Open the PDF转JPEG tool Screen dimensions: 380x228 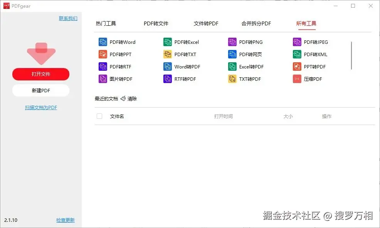pyautogui.click(x=297, y=42)
